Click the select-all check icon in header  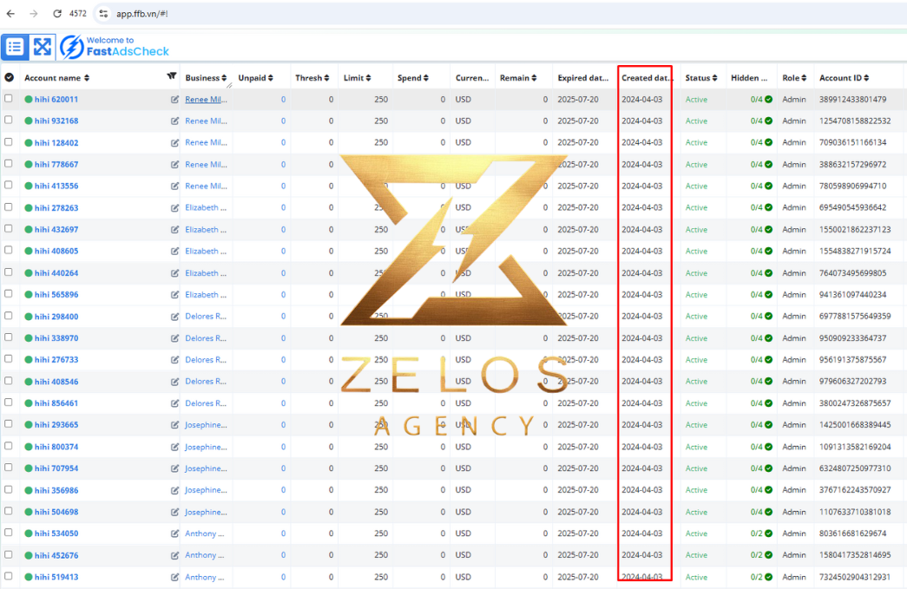(x=10, y=77)
